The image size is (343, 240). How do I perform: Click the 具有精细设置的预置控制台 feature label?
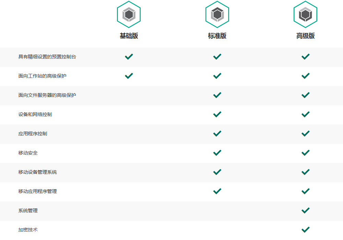pos(47,57)
